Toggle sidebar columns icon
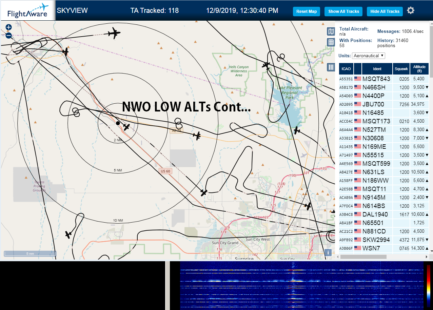Image resolution: width=433 pixels, height=310 pixels. (x=331, y=67)
